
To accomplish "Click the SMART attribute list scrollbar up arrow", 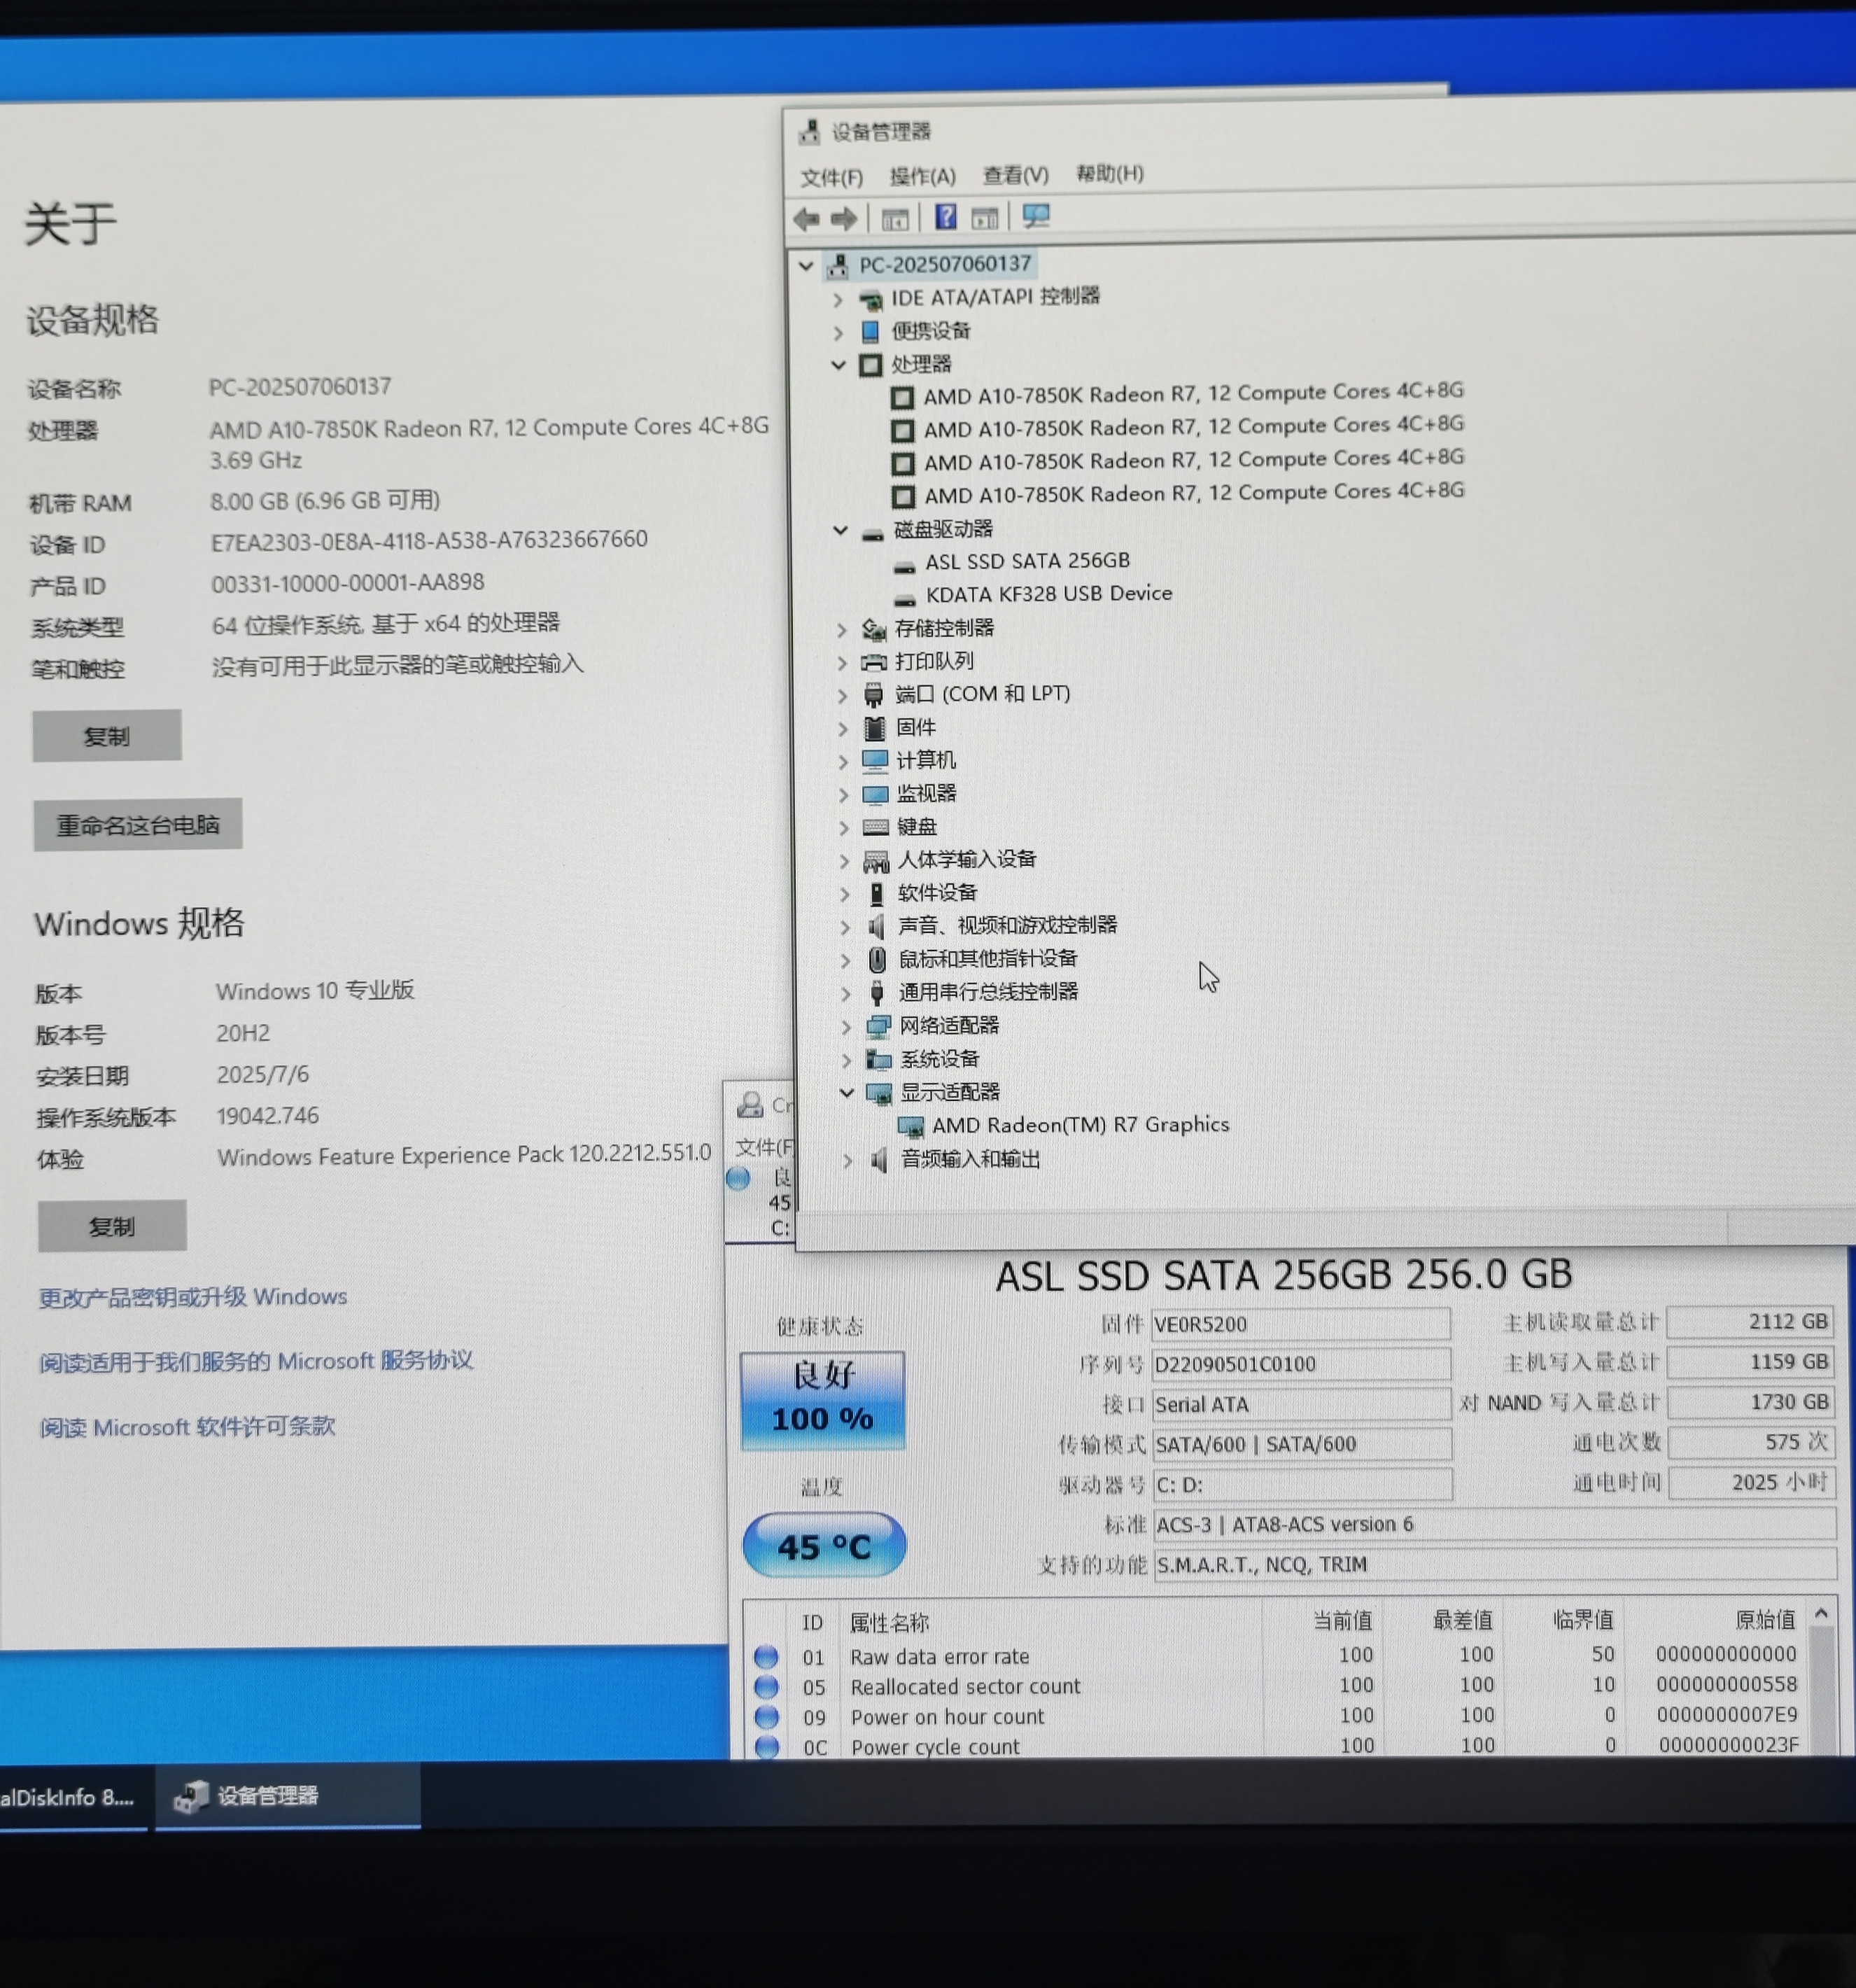I will [1821, 1614].
